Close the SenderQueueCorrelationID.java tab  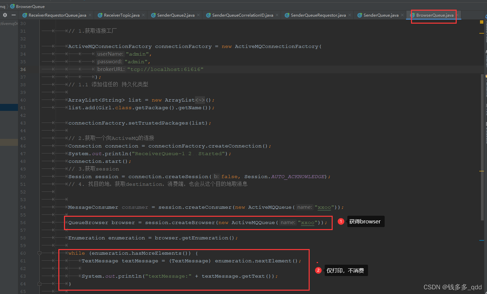point(277,15)
